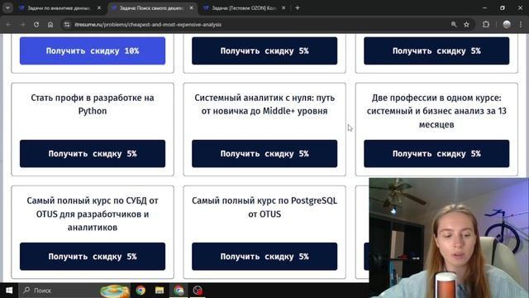This screenshot has height=298, width=529.
Task: Open Chrome from the taskbar
Action: tap(141, 291)
